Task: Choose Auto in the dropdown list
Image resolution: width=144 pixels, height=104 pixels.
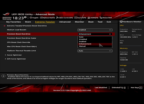Action: [95, 37]
